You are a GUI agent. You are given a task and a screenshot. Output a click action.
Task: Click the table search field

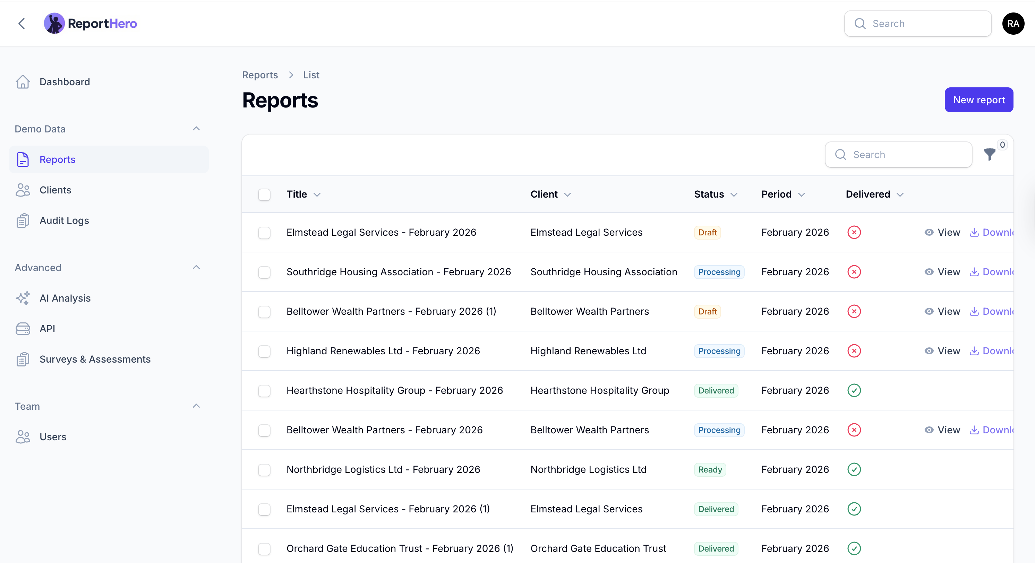click(898, 154)
